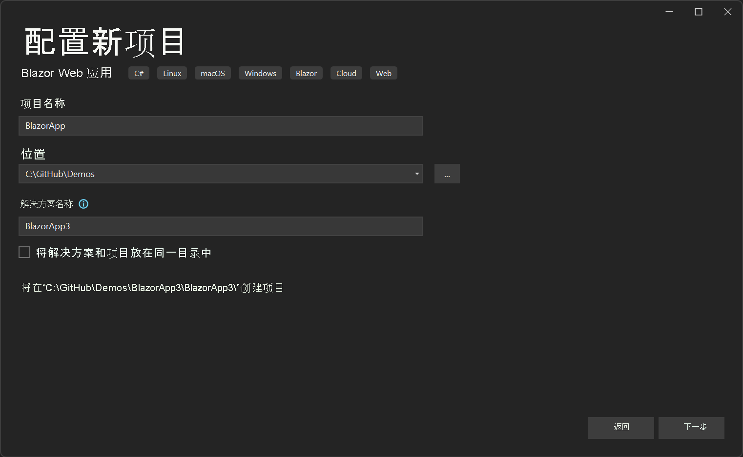Click the macOS tag
The width and height of the screenshot is (743, 457).
pos(213,73)
